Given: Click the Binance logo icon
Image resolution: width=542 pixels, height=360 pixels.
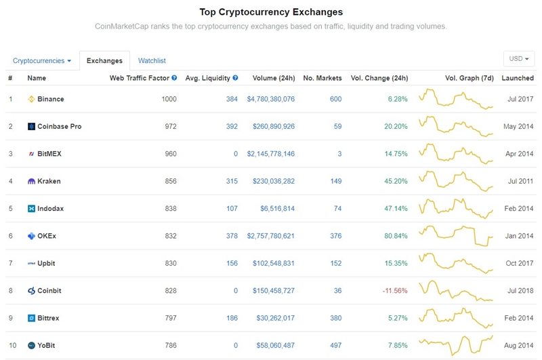Looking at the screenshot, I should point(31,99).
